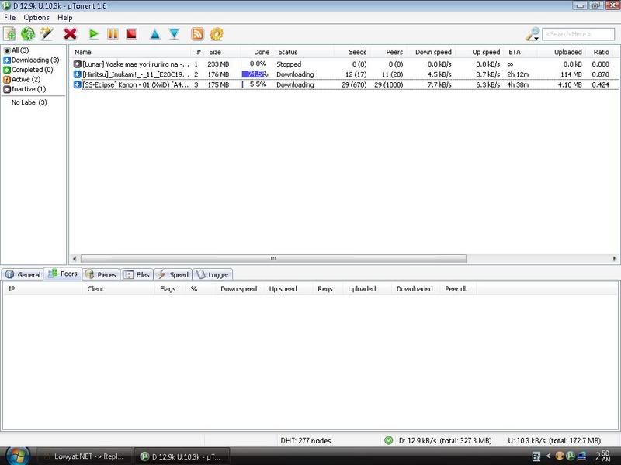Screen dimensions: 621x465
Task: Switch to the Pieces tab
Action: point(101,274)
